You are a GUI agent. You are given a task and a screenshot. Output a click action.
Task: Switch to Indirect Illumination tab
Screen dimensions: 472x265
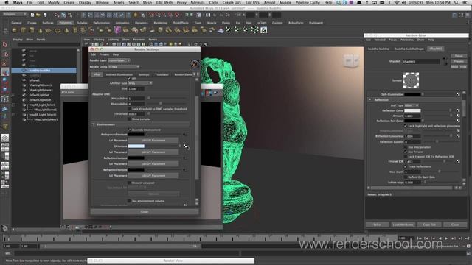[x=119, y=74]
